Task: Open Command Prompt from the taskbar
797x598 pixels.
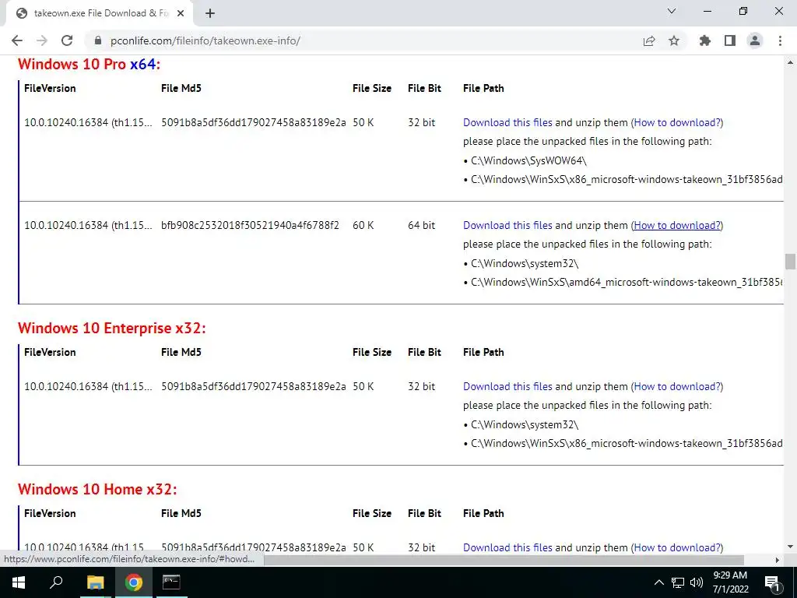Action: 171,582
